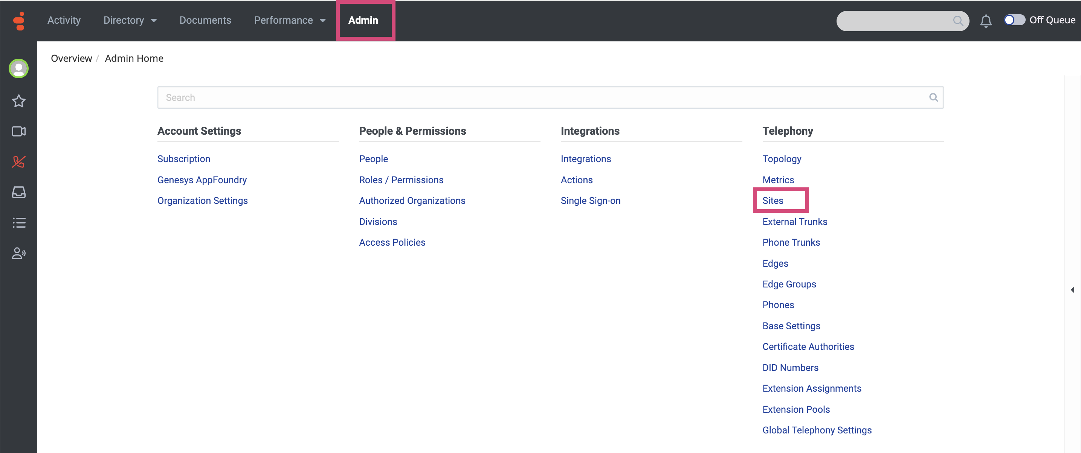Image resolution: width=1081 pixels, height=453 pixels.
Task: Expand the collapsed right side panel arrow
Action: pos(1072,290)
